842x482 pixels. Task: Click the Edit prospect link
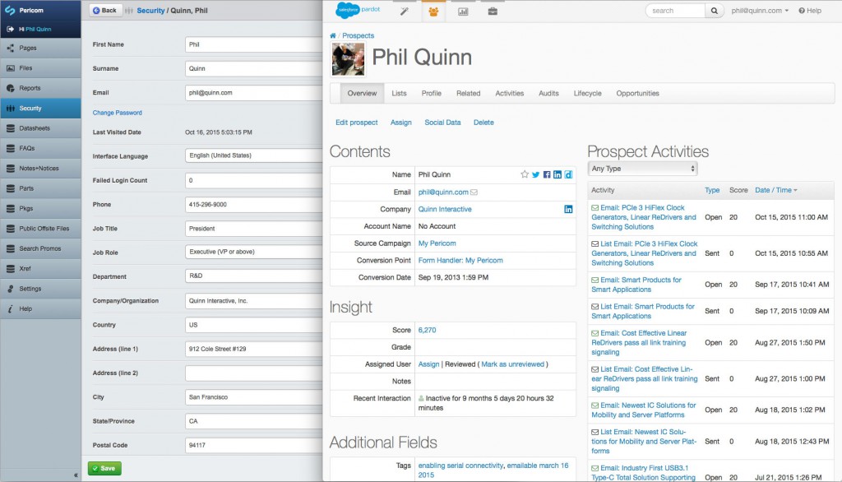(x=356, y=123)
